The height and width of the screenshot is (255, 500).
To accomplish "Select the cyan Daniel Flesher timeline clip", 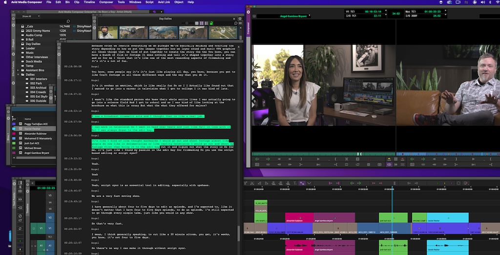I will click(448, 218).
